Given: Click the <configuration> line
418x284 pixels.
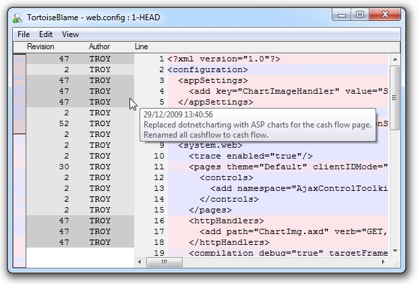Looking at the screenshot, I should pos(208,69).
